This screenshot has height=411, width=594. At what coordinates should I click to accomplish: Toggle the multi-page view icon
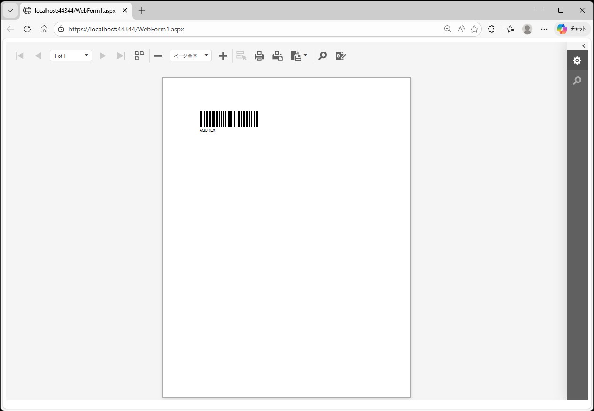tap(139, 56)
